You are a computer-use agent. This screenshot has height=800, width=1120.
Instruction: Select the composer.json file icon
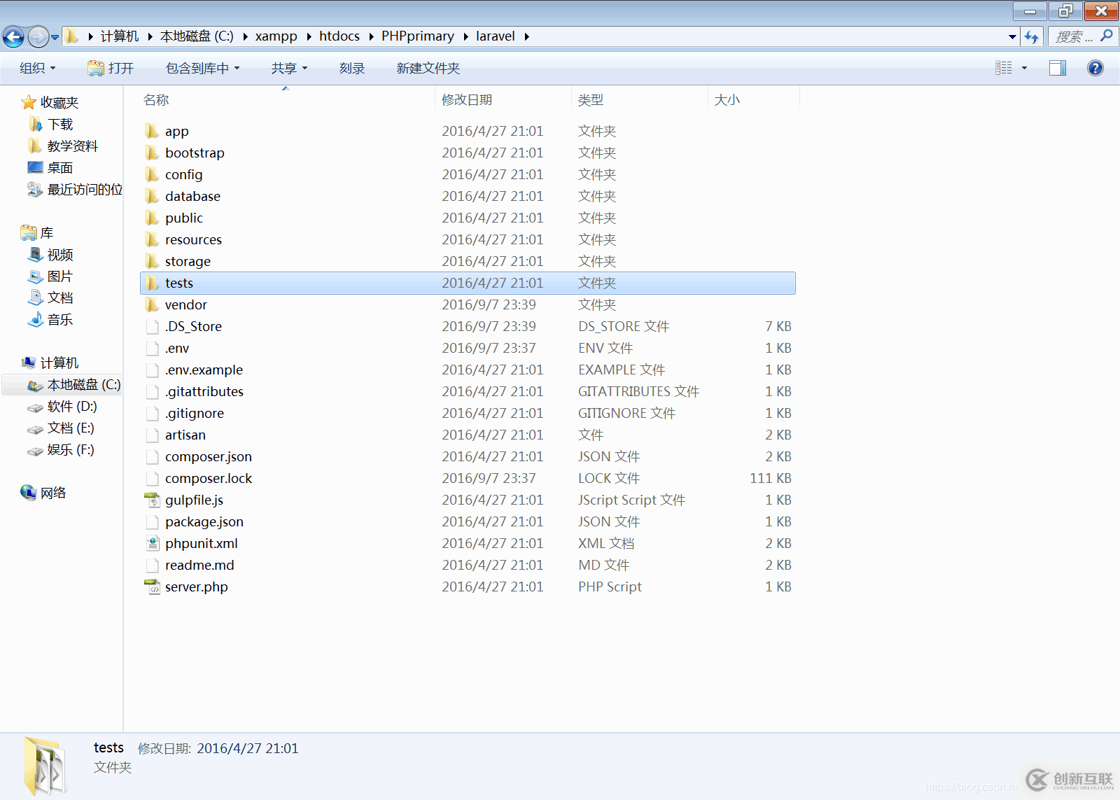pyautogui.click(x=152, y=456)
